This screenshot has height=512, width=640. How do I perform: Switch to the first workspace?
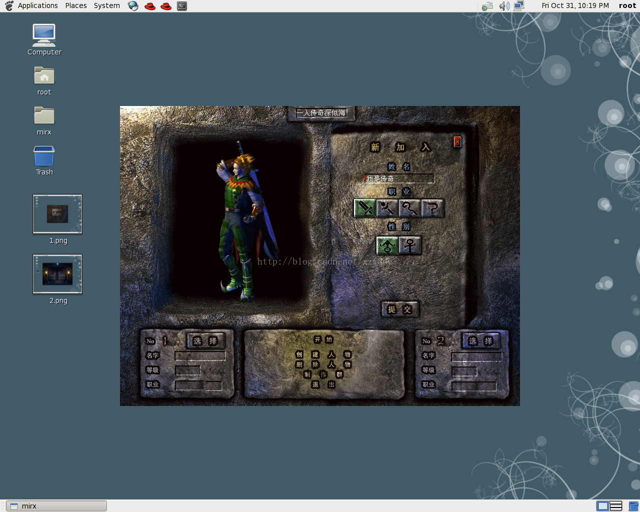603,506
